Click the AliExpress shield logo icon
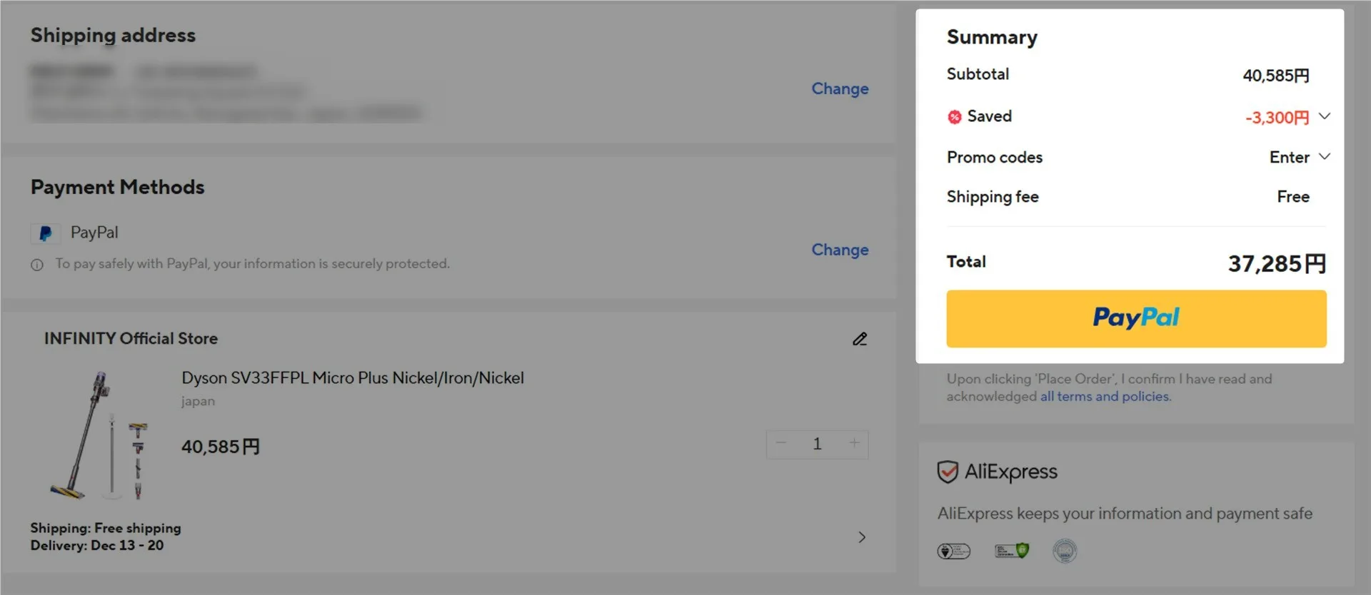 click(x=948, y=472)
